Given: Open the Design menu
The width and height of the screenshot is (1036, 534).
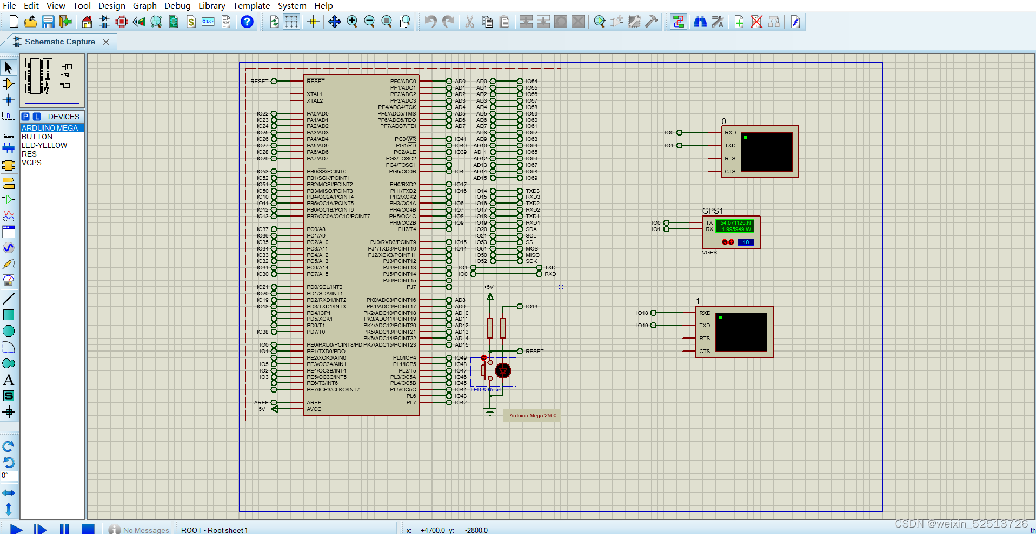Looking at the screenshot, I should pyautogui.click(x=112, y=5).
